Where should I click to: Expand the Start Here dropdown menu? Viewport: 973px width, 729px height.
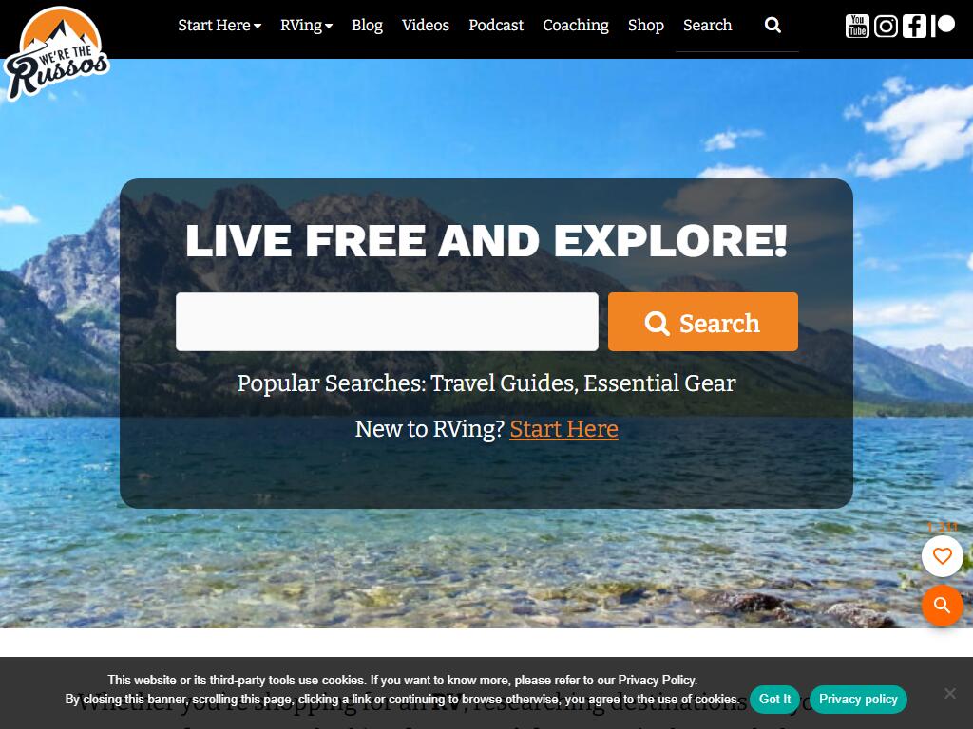219,26
